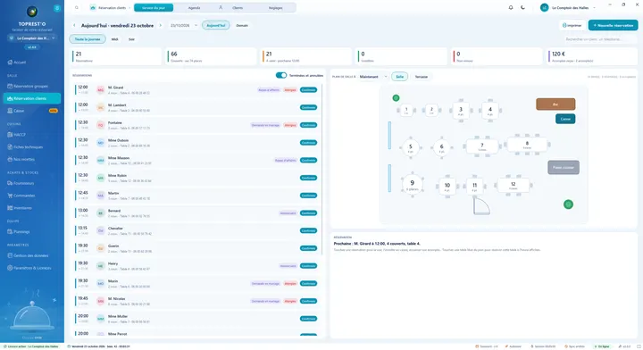The width and height of the screenshot is (643, 350).
Task: Open Inventaires sidebar icon
Action: pyautogui.click(x=10, y=208)
